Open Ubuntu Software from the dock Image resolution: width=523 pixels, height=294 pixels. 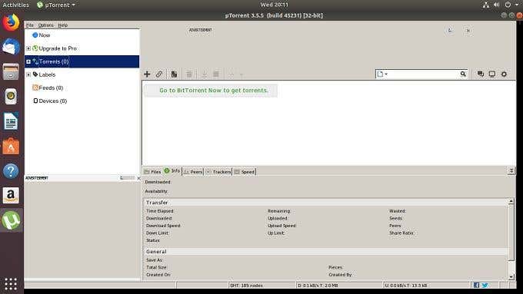11,146
